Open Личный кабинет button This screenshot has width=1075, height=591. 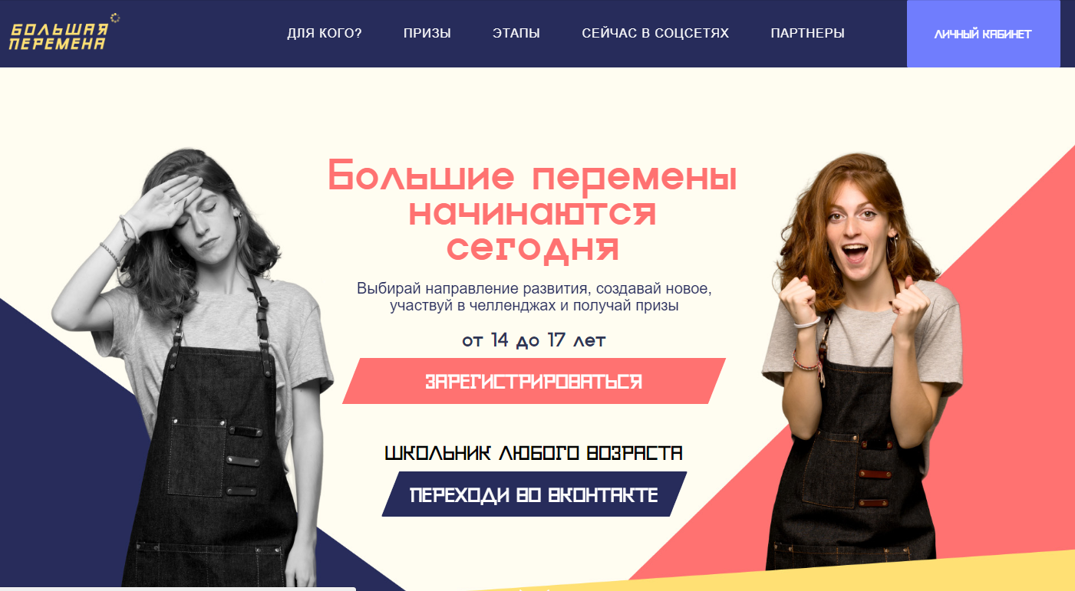(983, 34)
